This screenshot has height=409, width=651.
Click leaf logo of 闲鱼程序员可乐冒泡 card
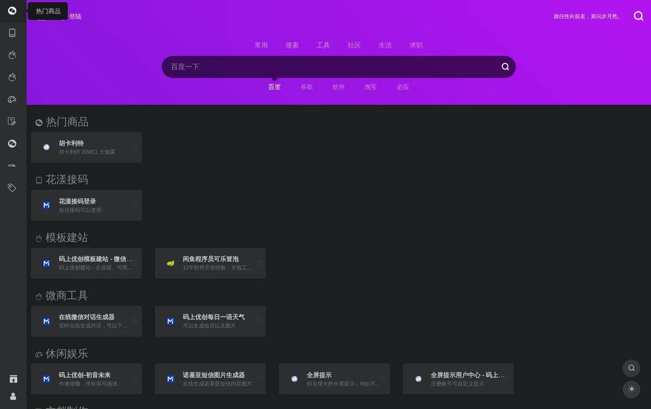170,263
